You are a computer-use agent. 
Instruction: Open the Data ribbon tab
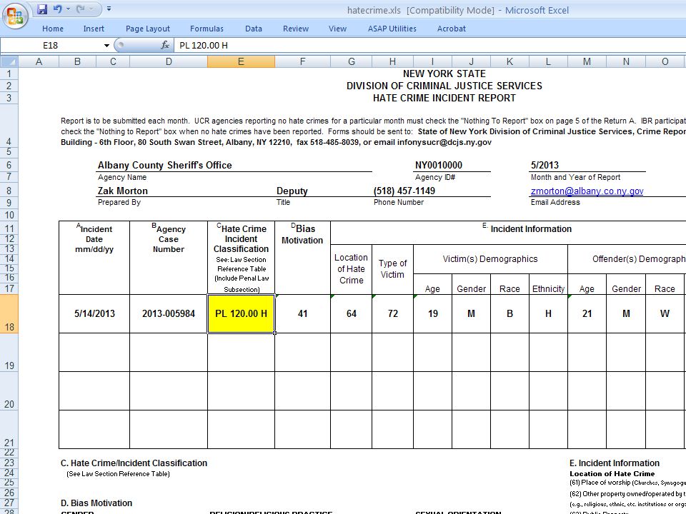coord(253,29)
